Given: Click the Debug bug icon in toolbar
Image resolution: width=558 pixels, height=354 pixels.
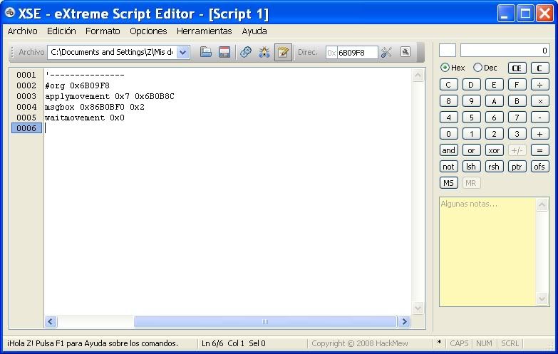Looking at the screenshot, I should 264,52.
